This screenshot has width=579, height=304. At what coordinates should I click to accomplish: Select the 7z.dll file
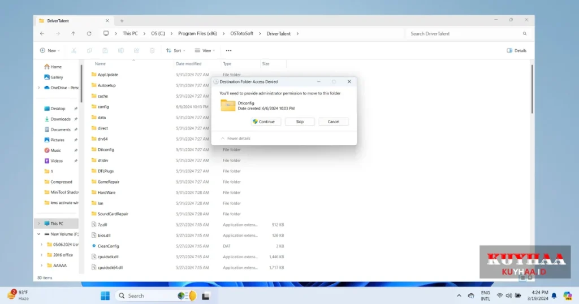pos(100,225)
